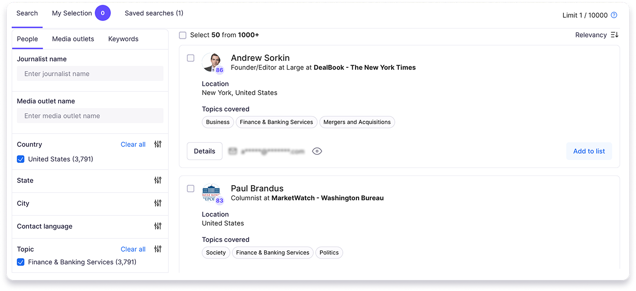Uncheck Finance & Banking Services topic filter

(21, 262)
